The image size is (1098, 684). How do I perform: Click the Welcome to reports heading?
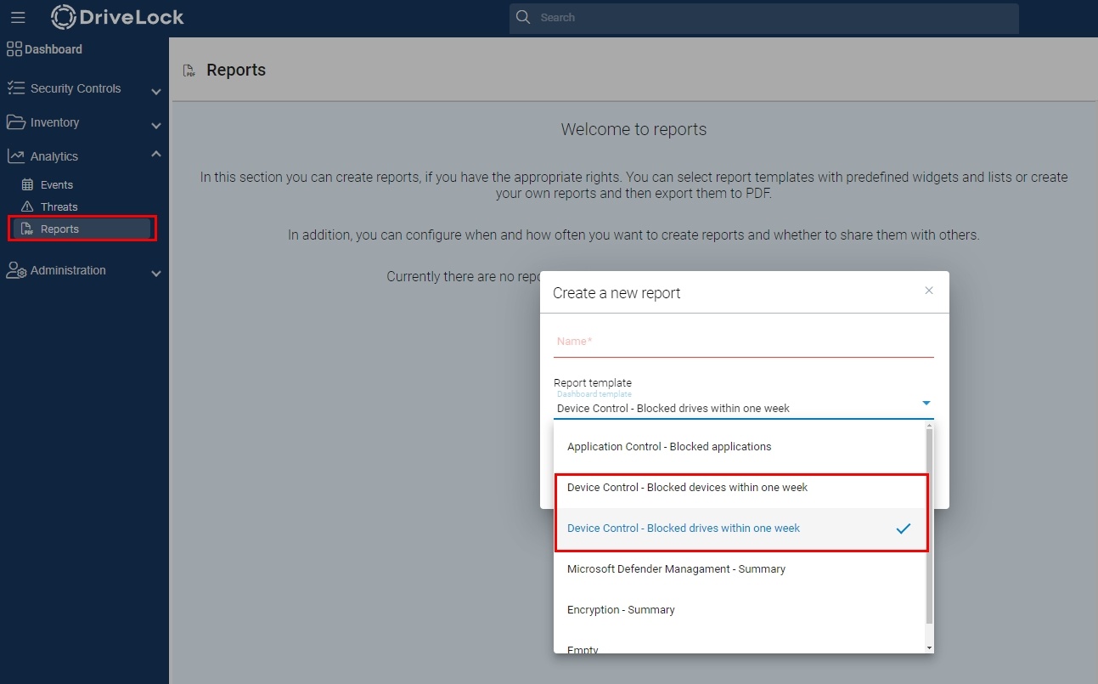(633, 129)
